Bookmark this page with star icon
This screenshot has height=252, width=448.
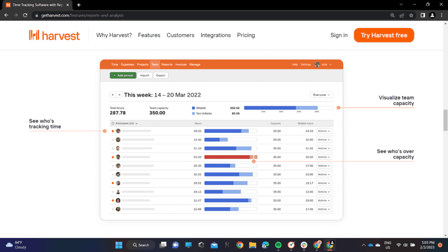411,15
